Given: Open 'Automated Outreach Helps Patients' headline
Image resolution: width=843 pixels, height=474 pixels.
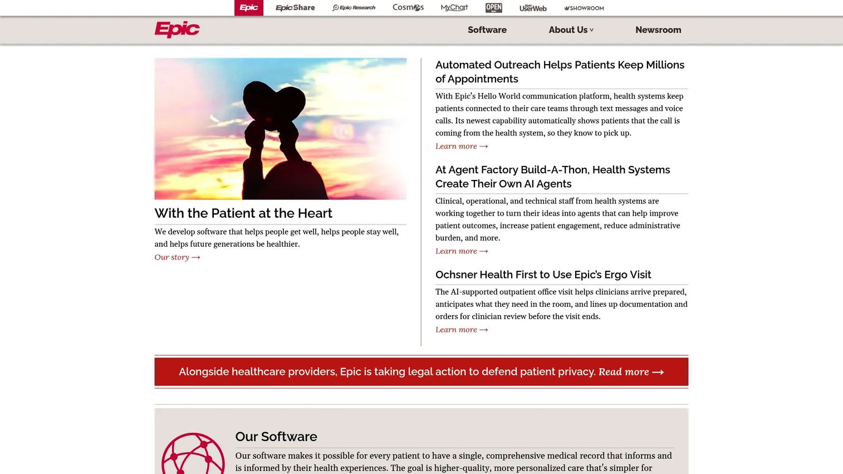Looking at the screenshot, I should pos(560,72).
